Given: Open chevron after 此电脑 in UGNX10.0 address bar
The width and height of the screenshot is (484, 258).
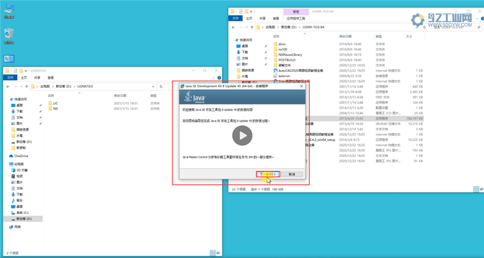Looking at the screenshot, I should click(x=53, y=87).
